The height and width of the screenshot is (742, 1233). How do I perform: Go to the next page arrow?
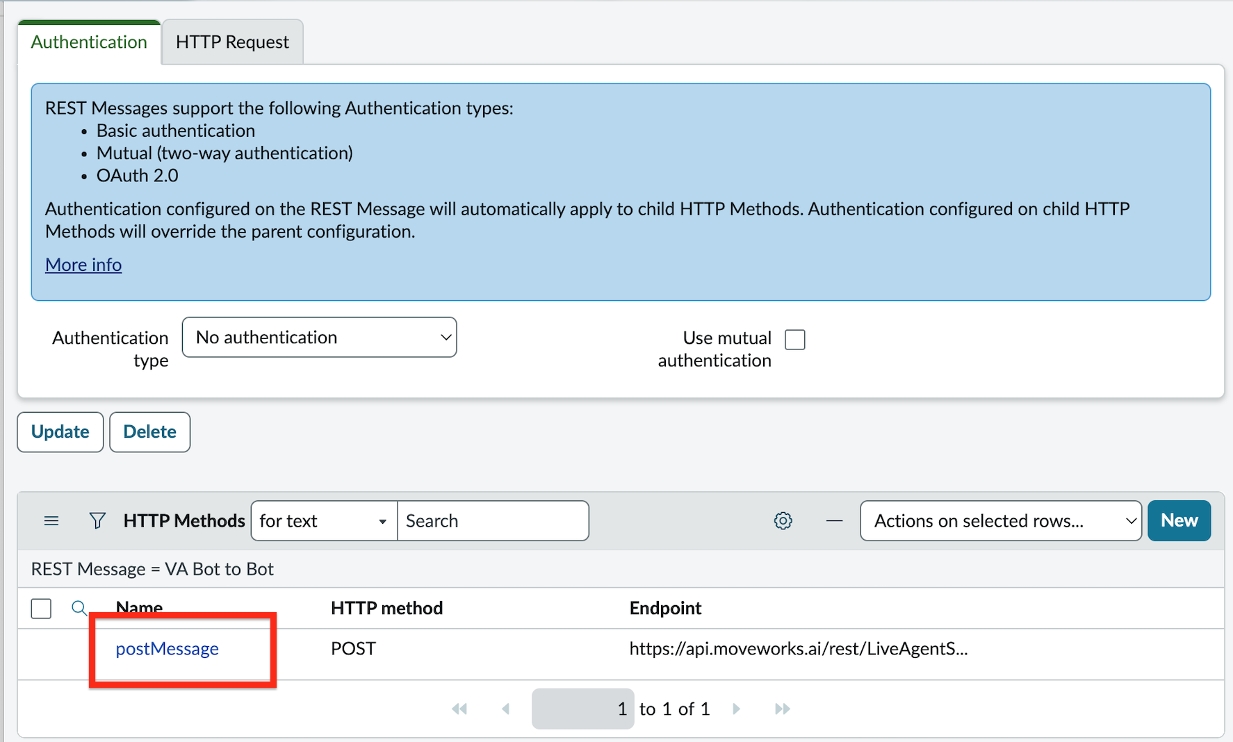click(x=737, y=709)
